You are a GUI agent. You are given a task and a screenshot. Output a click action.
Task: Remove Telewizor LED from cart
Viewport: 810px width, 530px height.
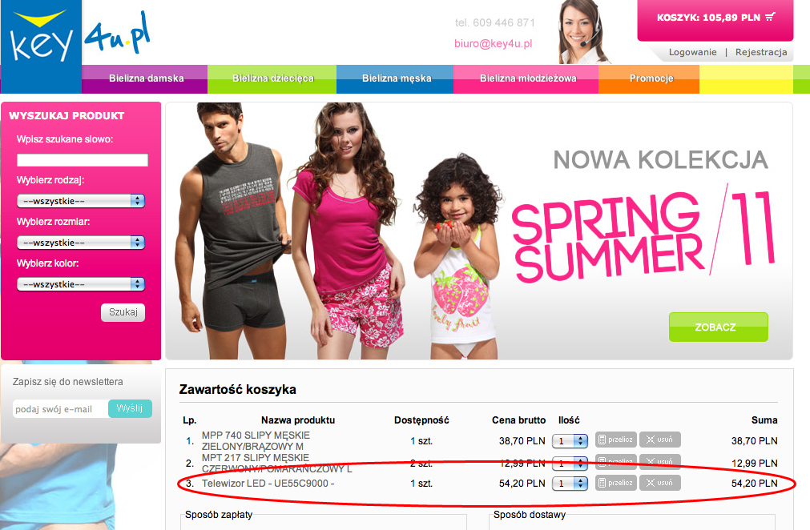(659, 483)
